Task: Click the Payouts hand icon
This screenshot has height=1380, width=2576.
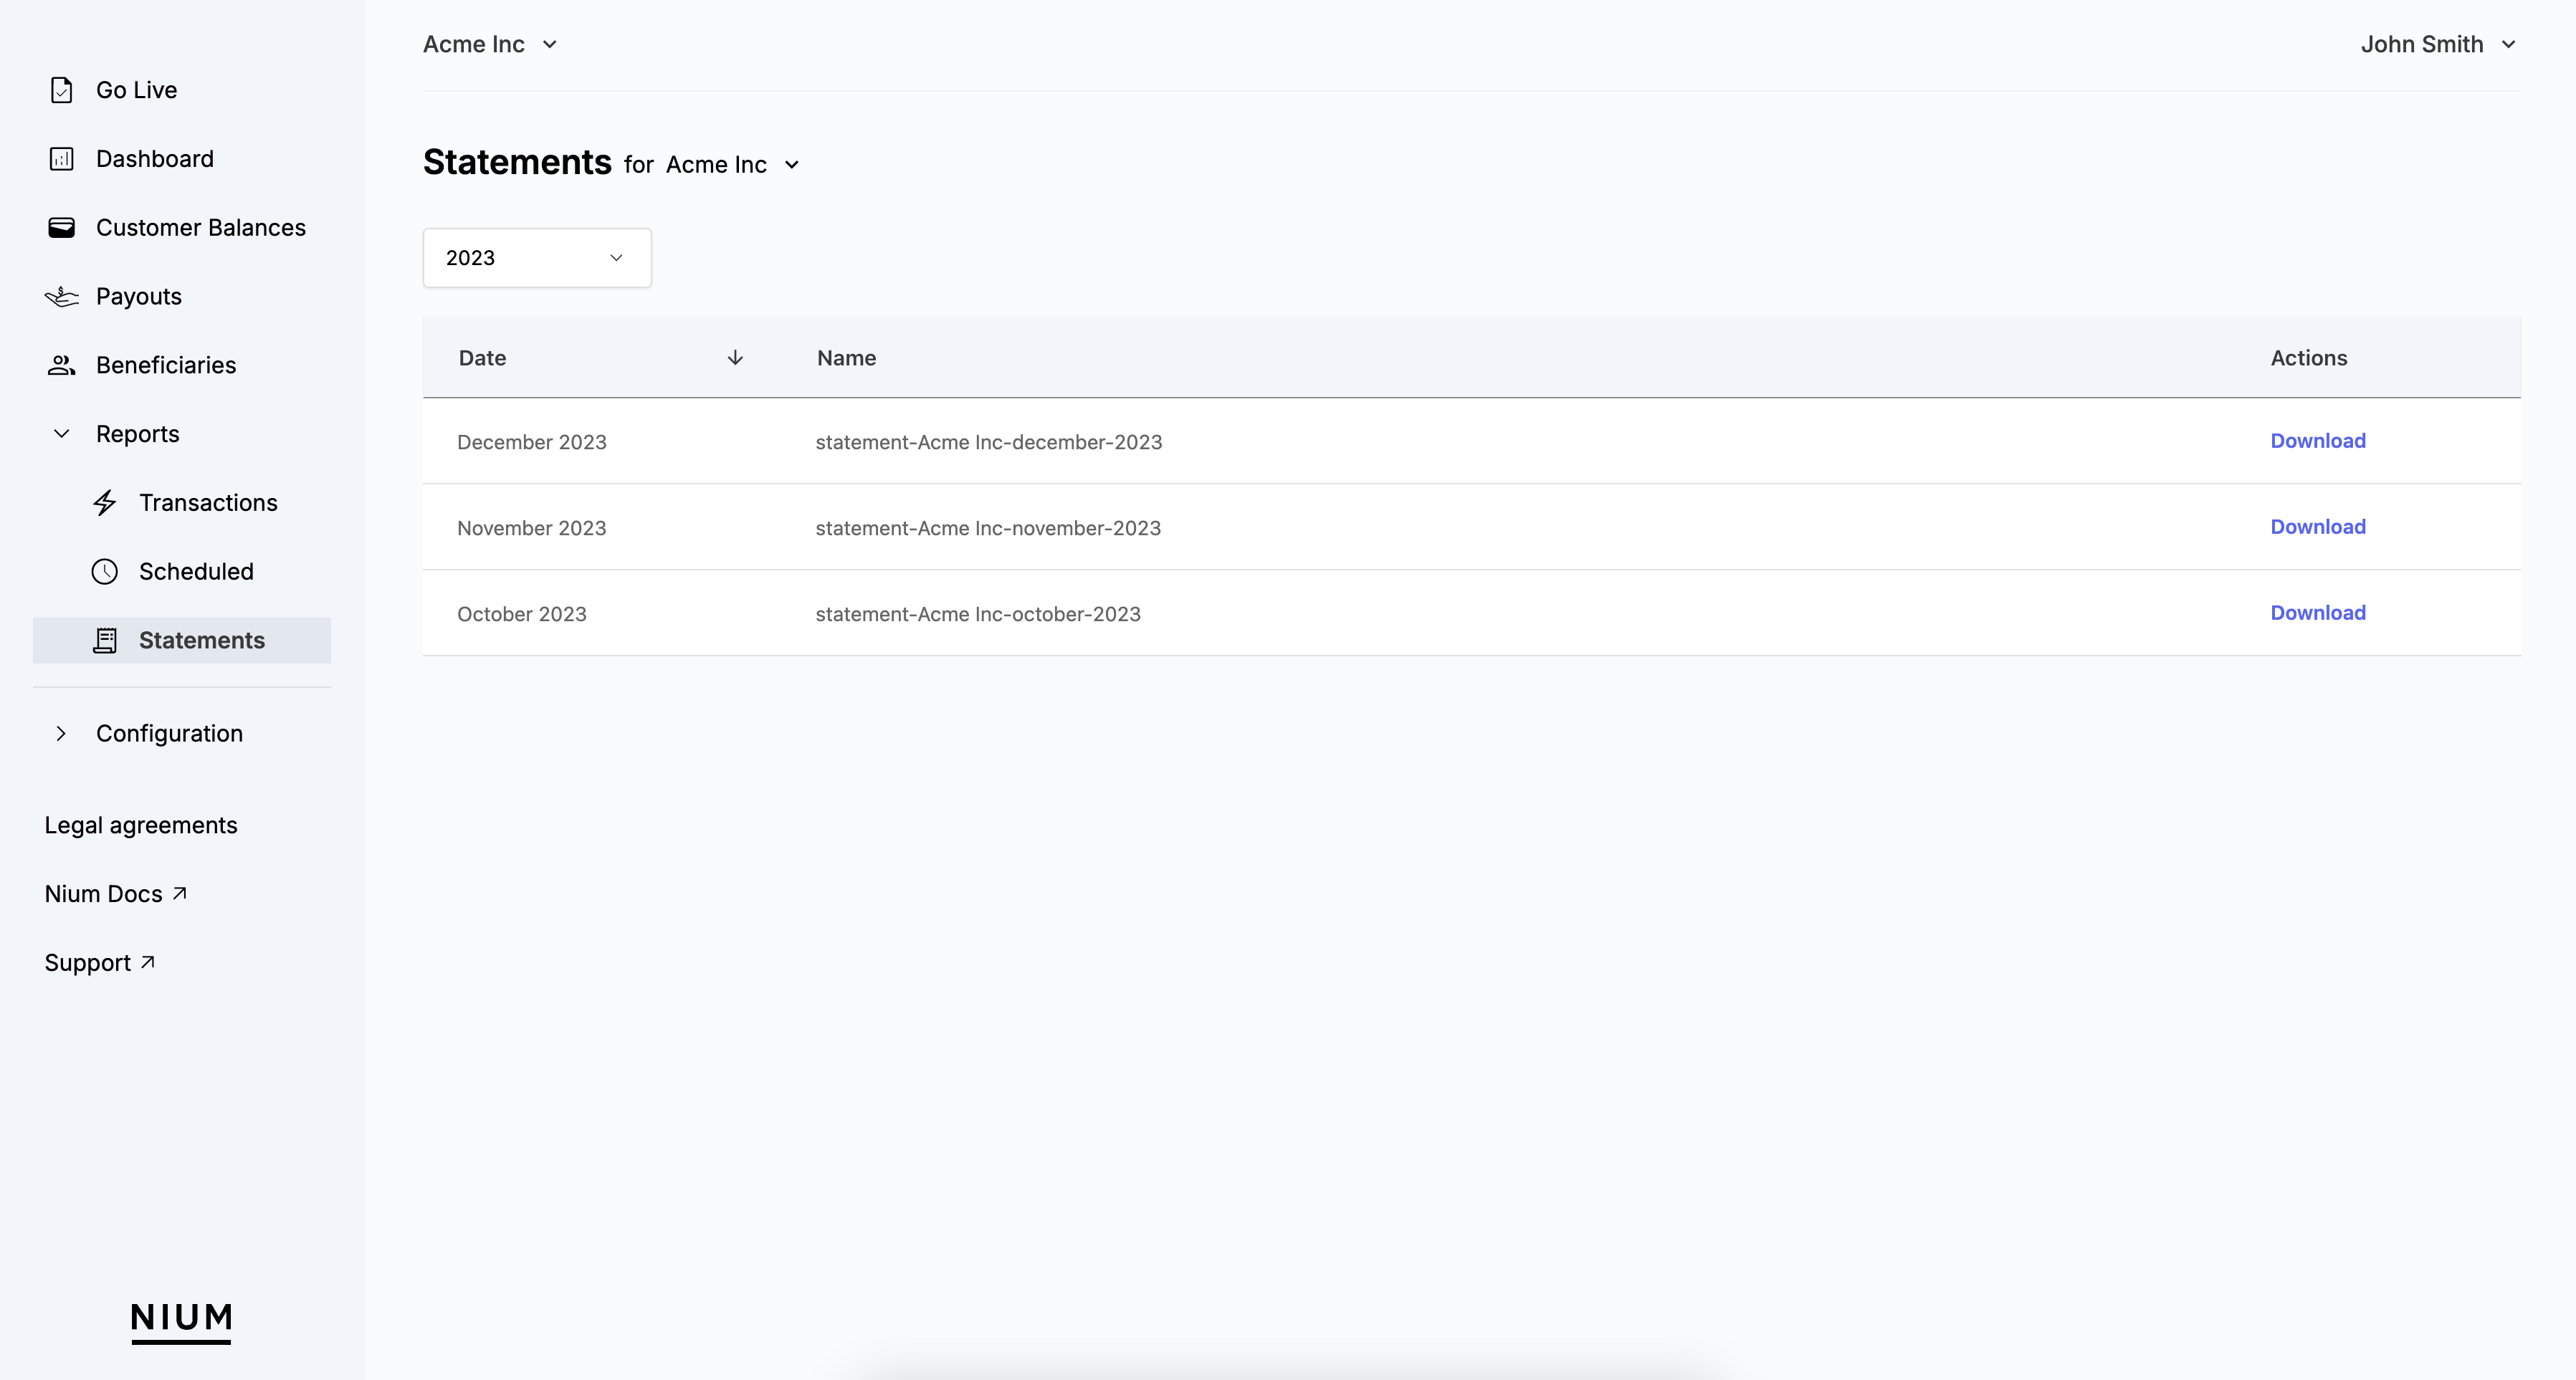Action: [x=61, y=297]
